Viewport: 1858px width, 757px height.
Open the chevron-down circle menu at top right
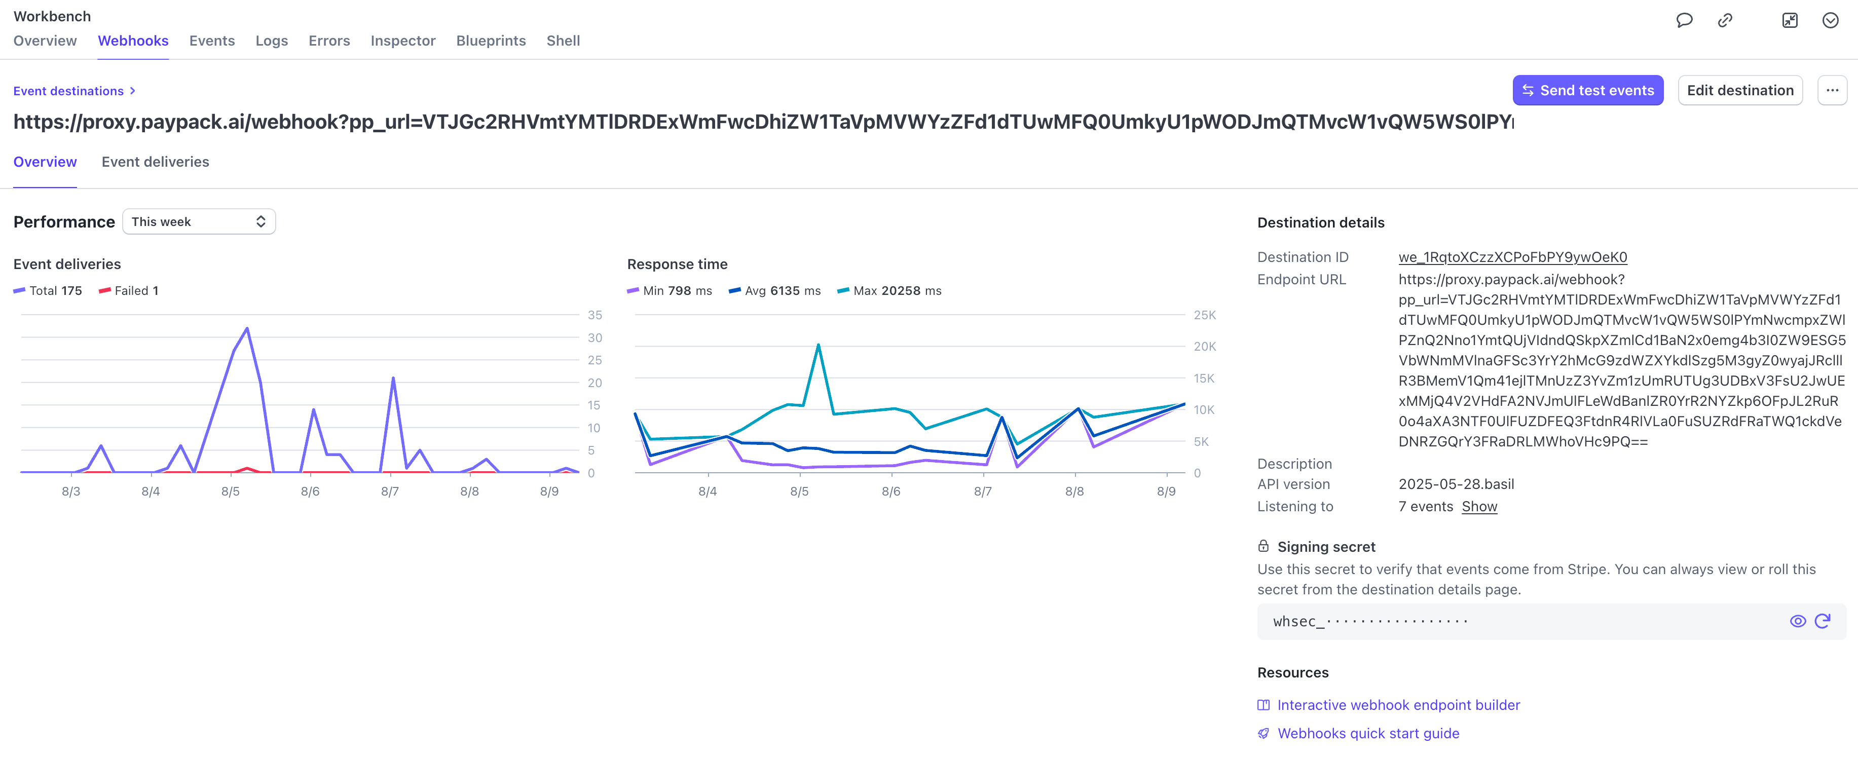1831,21
